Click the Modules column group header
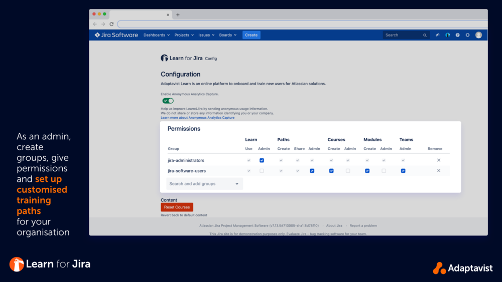Viewport: 502px width, 282px height. tap(372, 140)
